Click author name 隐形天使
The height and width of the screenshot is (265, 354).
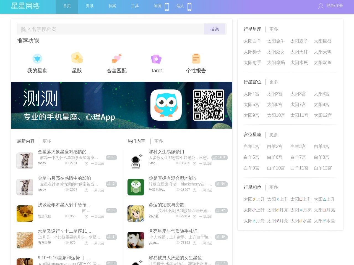tap(45, 216)
